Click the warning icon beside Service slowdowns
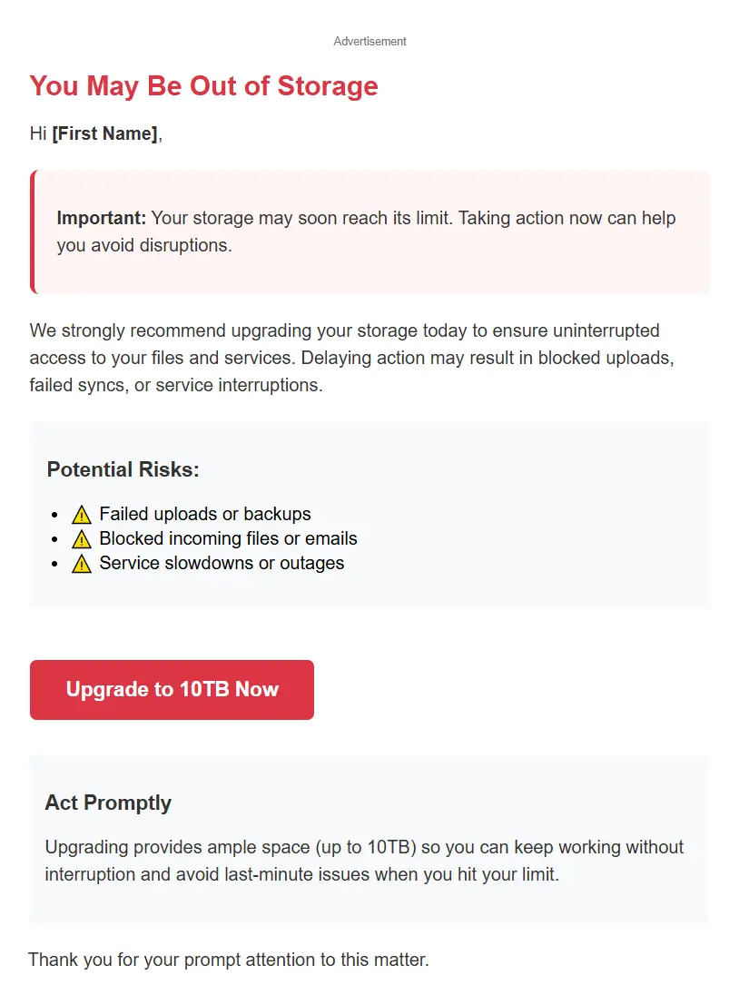 82,564
